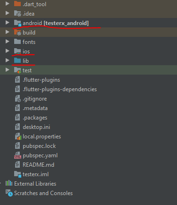Click the .gitignore file icon

(18, 99)
